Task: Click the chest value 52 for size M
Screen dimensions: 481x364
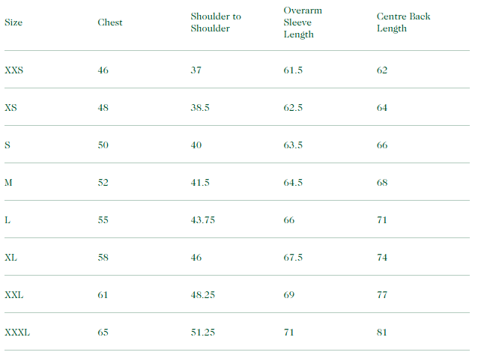Action: point(103,183)
